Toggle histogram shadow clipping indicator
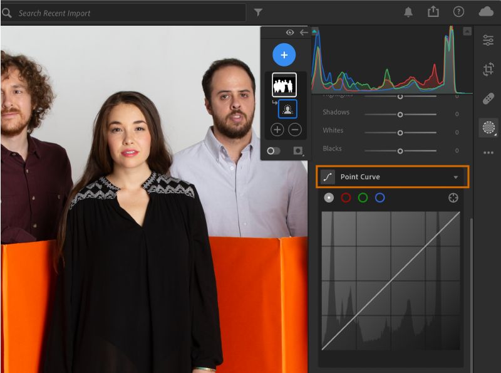 pyautogui.click(x=314, y=31)
